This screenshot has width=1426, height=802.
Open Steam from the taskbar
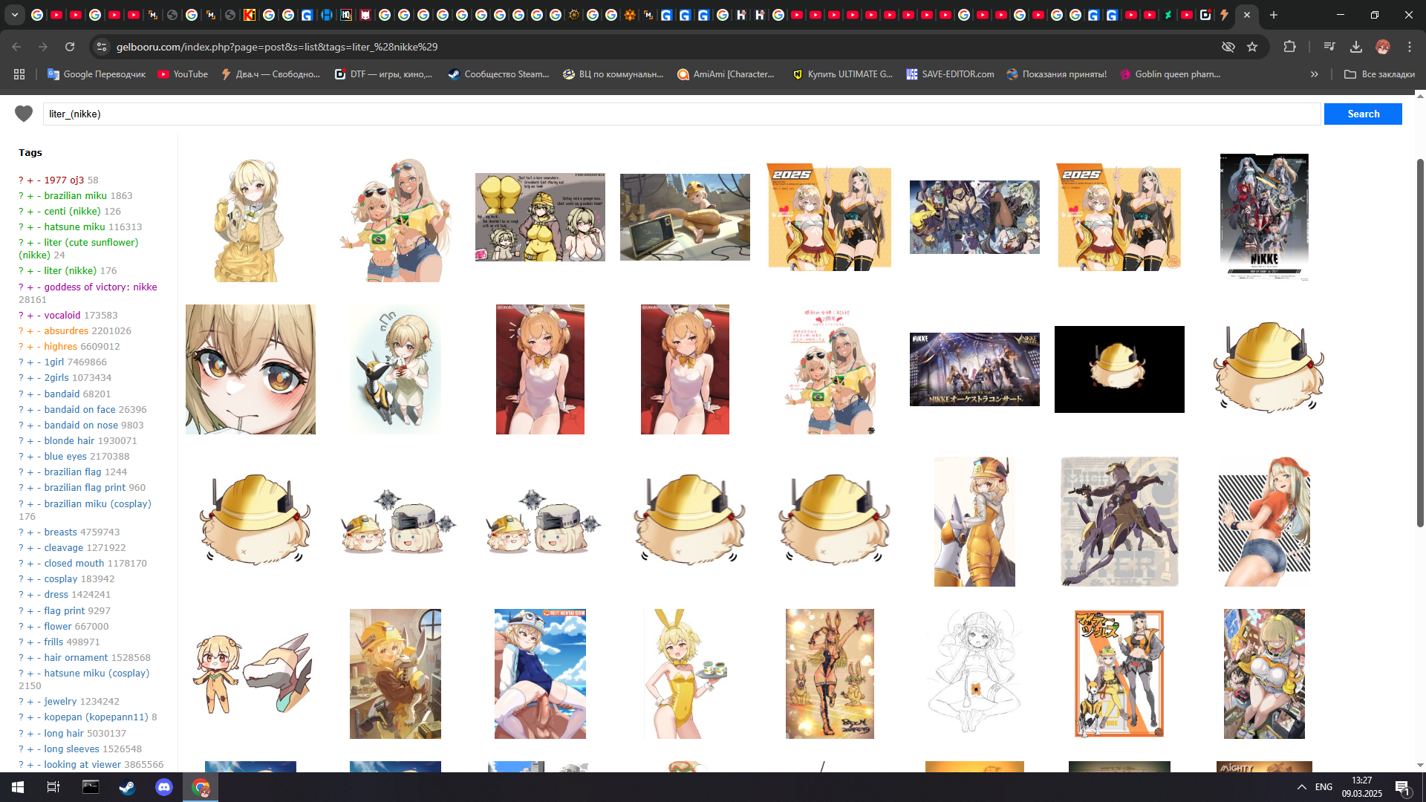click(x=127, y=787)
